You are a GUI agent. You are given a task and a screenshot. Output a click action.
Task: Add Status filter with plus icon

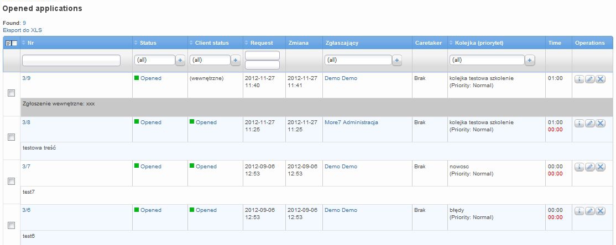click(180, 60)
